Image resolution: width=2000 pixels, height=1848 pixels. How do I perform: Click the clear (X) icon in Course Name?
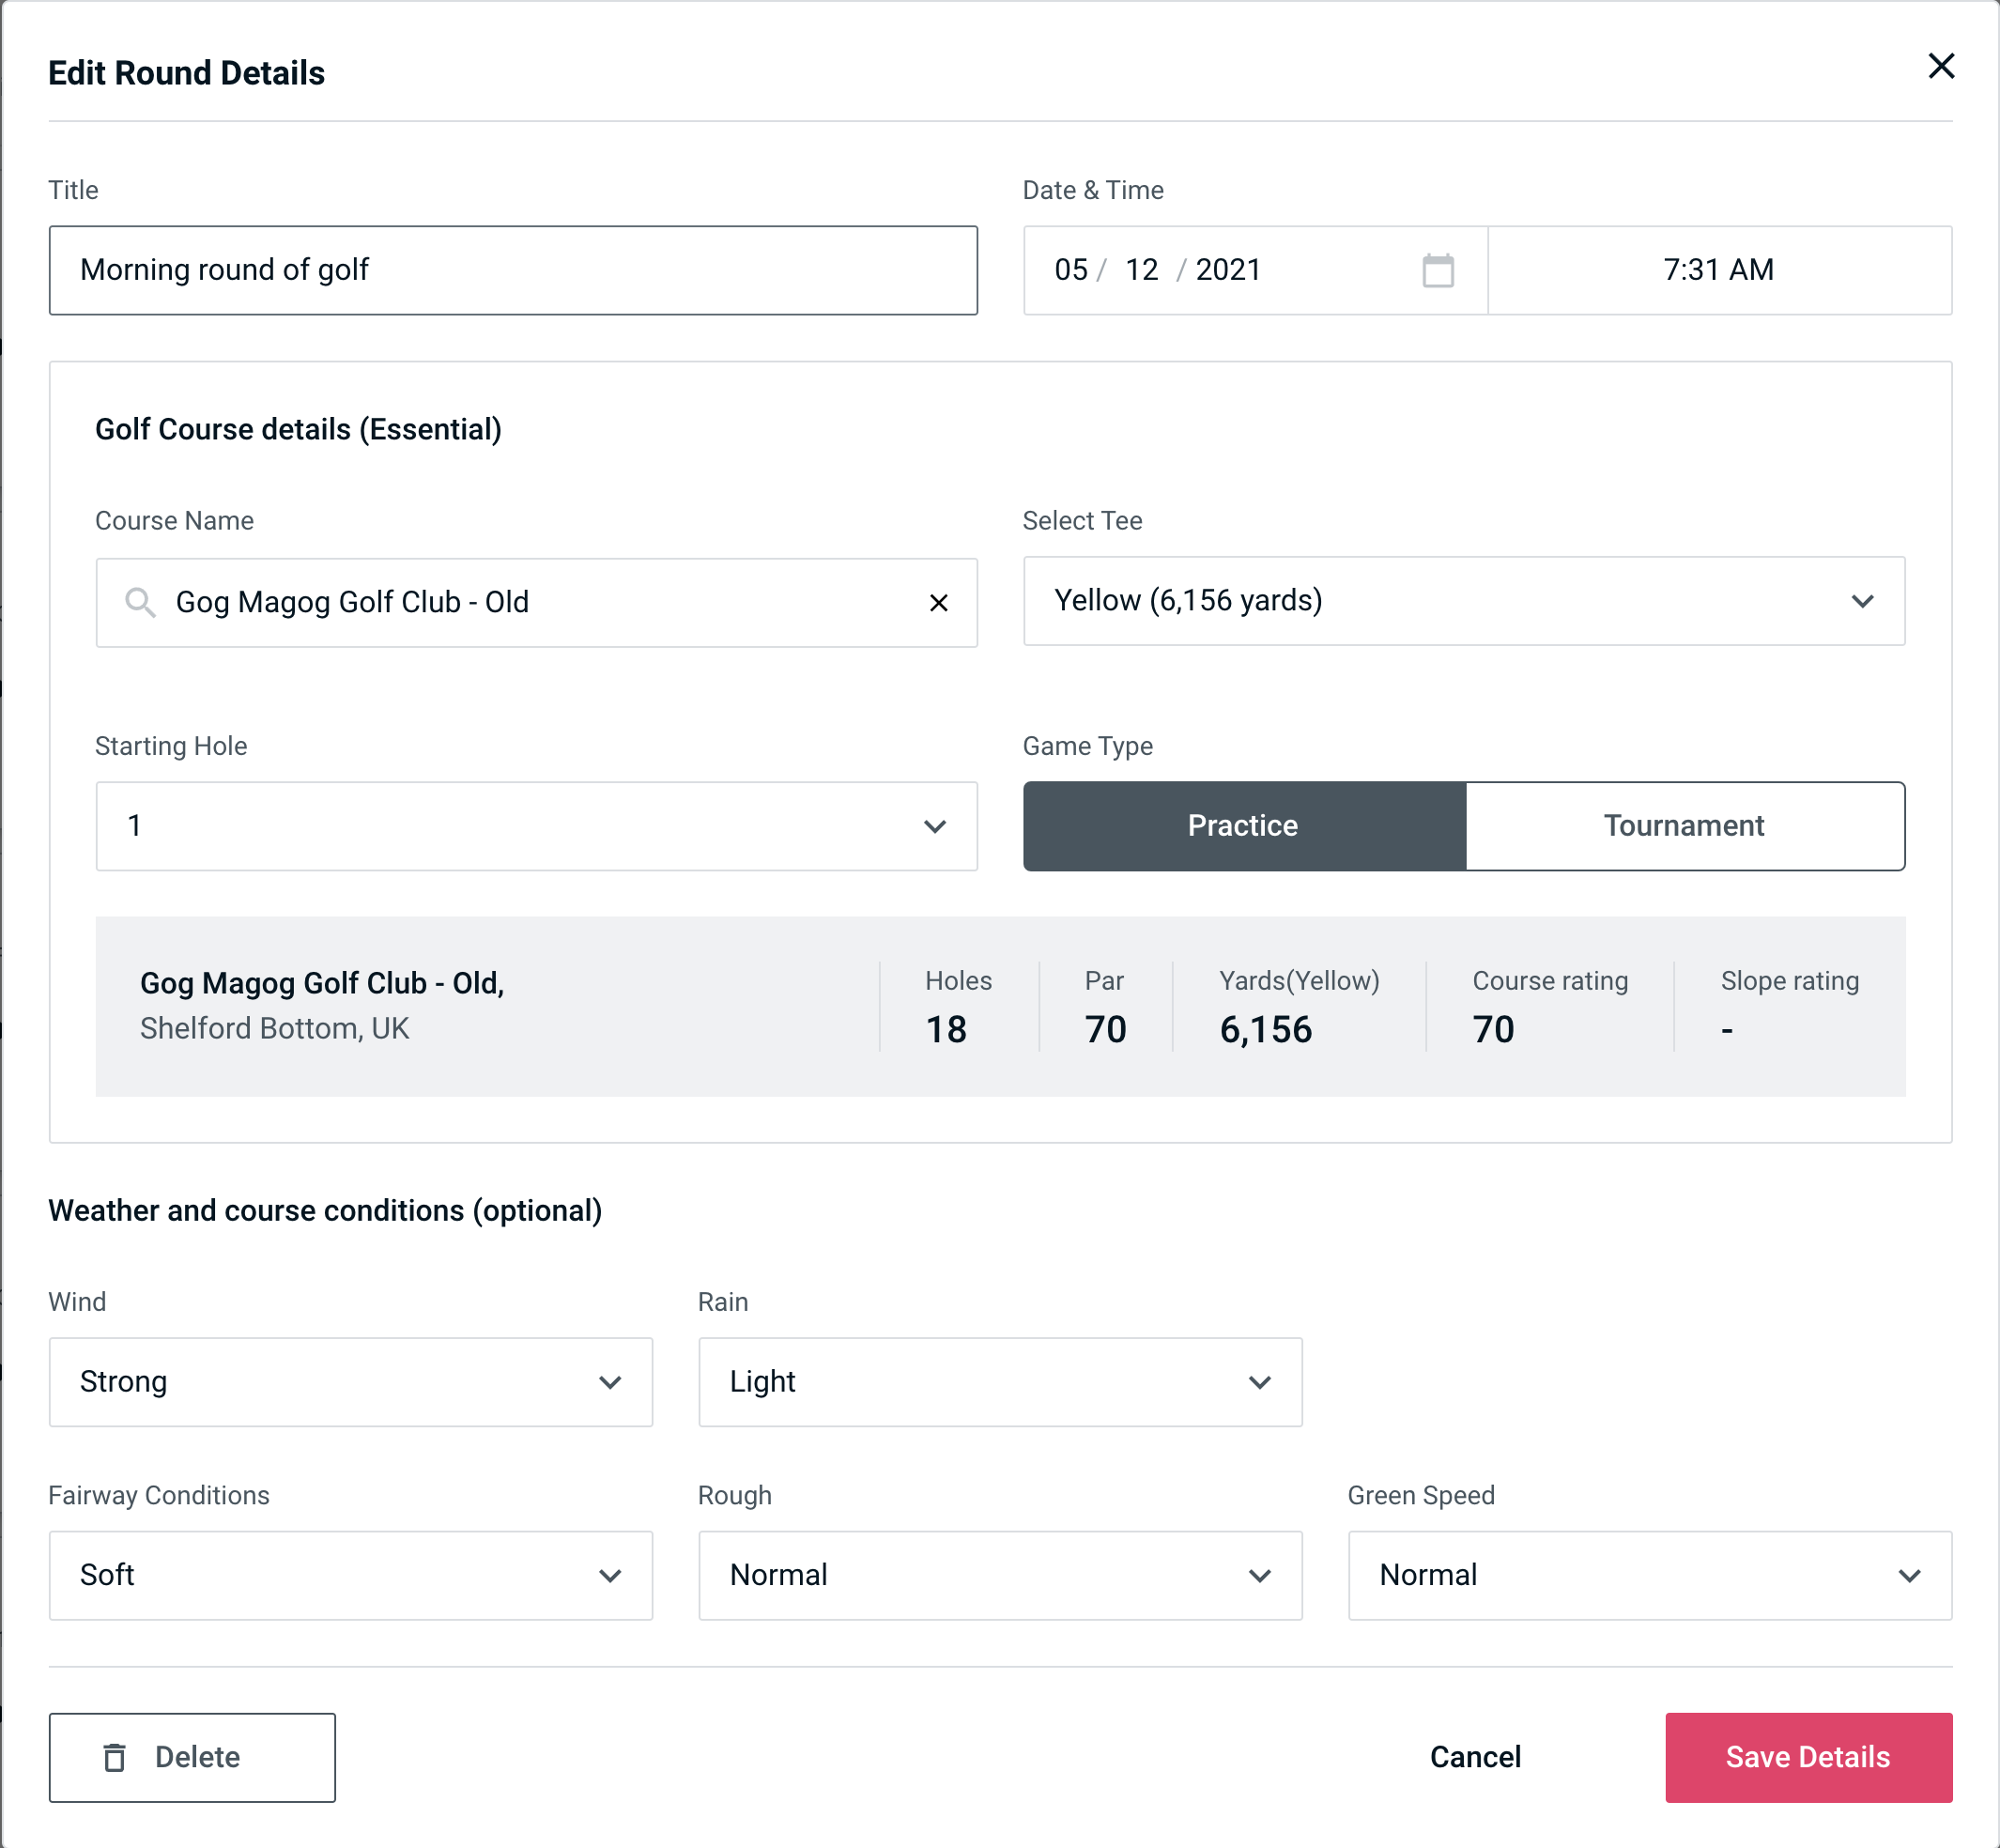tap(941, 601)
